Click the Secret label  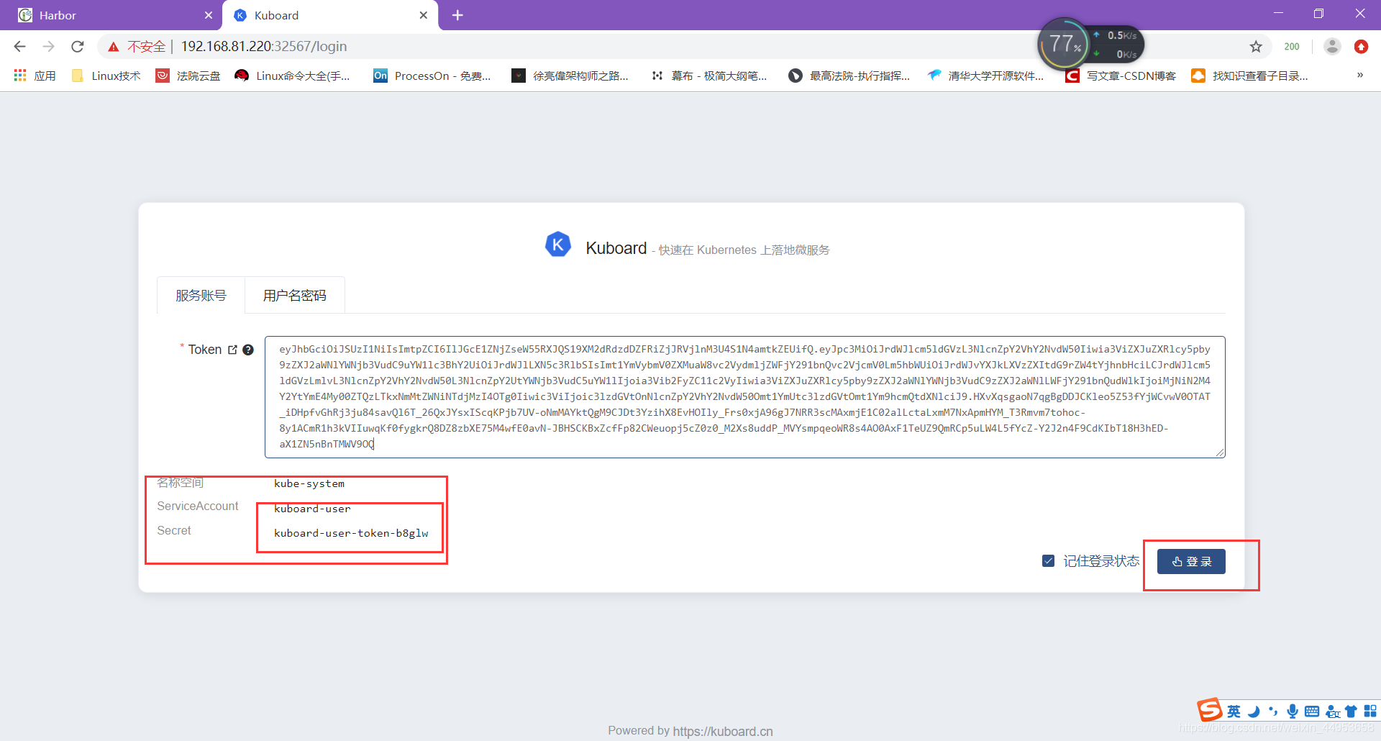(174, 531)
